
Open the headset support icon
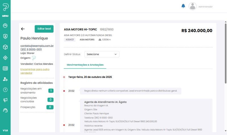click(5, 111)
